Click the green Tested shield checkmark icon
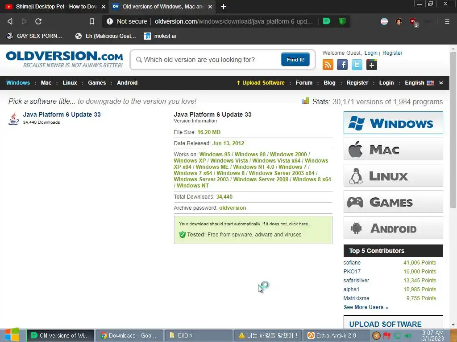 click(x=183, y=234)
